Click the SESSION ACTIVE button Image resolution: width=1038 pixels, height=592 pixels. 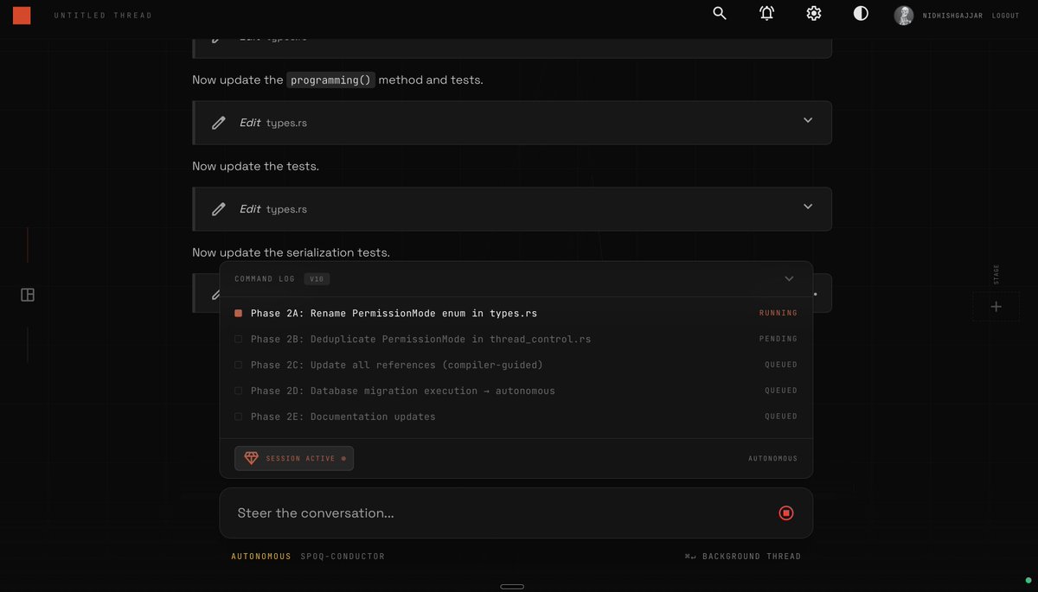pyautogui.click(x=294, y=458)
